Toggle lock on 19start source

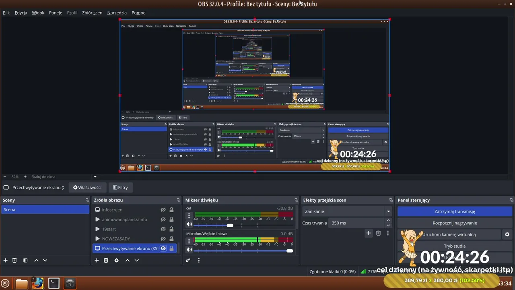[x=171, y=229]
